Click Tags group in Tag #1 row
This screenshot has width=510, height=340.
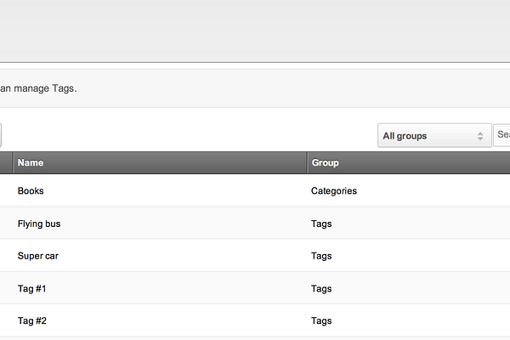pyautogui.click(x=321, y=289)
